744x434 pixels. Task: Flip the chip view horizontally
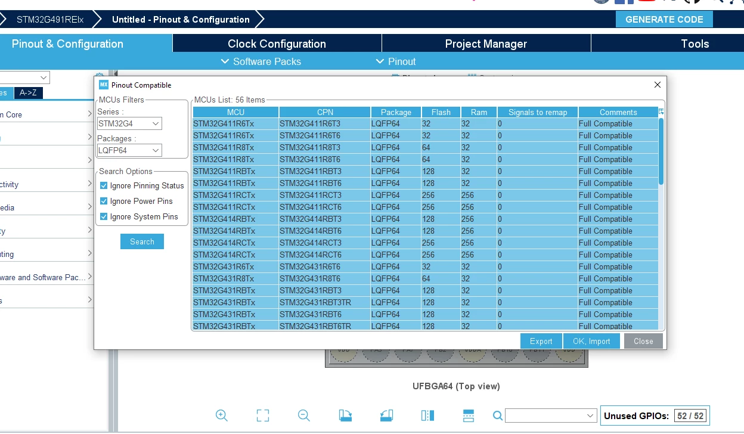427,416
